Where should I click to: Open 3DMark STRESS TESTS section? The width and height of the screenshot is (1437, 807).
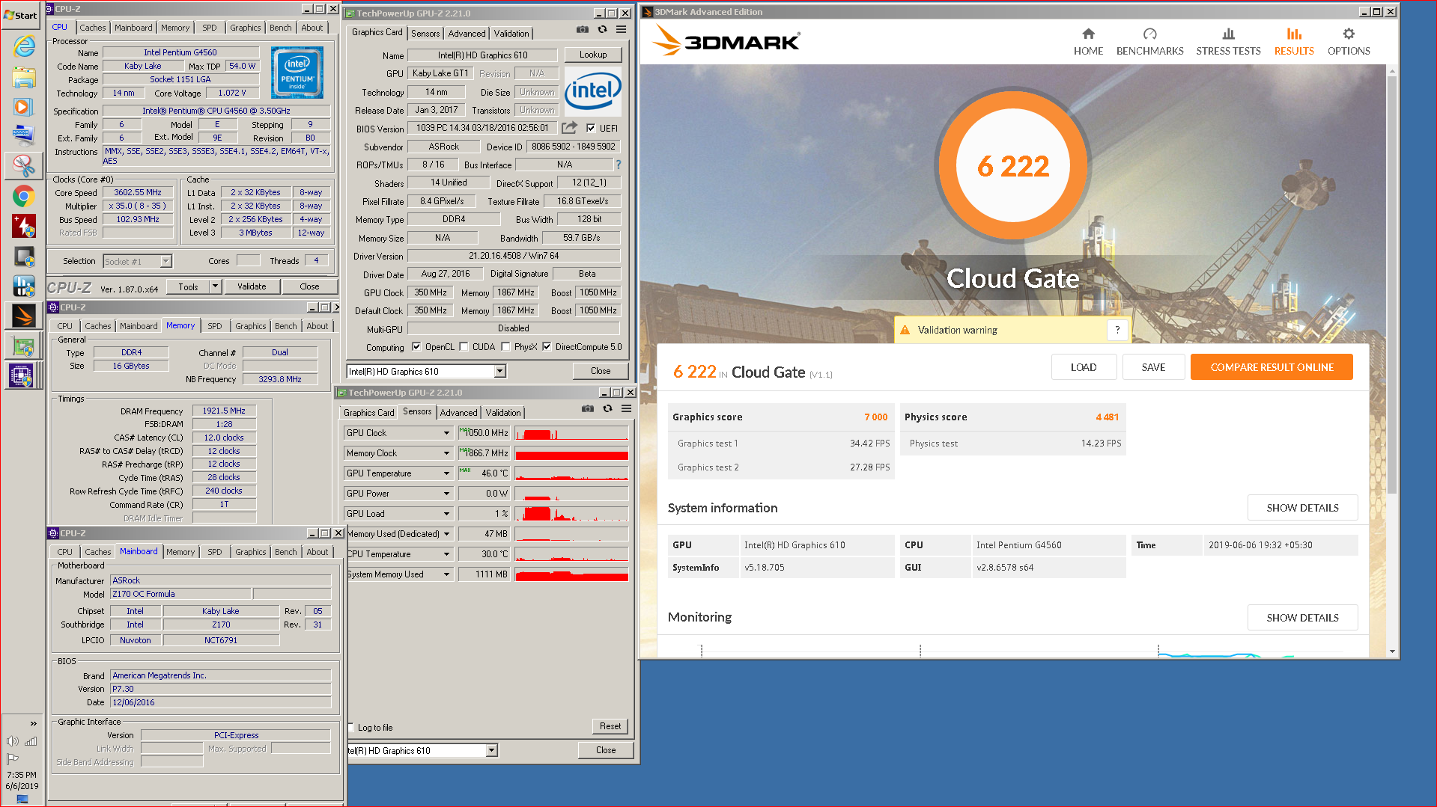(1228, 42)
